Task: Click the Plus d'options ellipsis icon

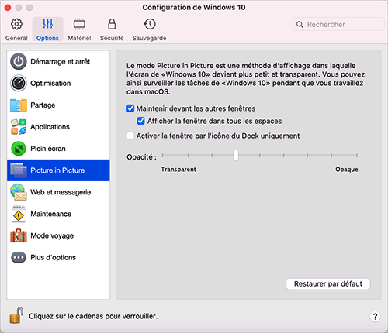Action: tap(19, 257)
